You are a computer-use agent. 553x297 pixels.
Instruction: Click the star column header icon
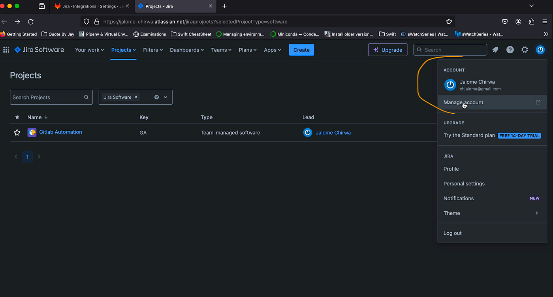click(x=17, y=117)
